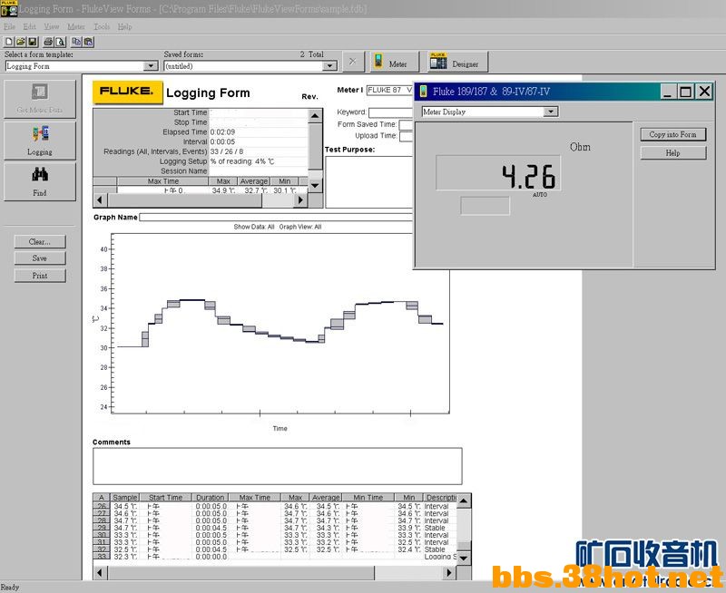
Task: Click the Save button in sidebar
Action: pyautogui.click(x=40, y=258)
